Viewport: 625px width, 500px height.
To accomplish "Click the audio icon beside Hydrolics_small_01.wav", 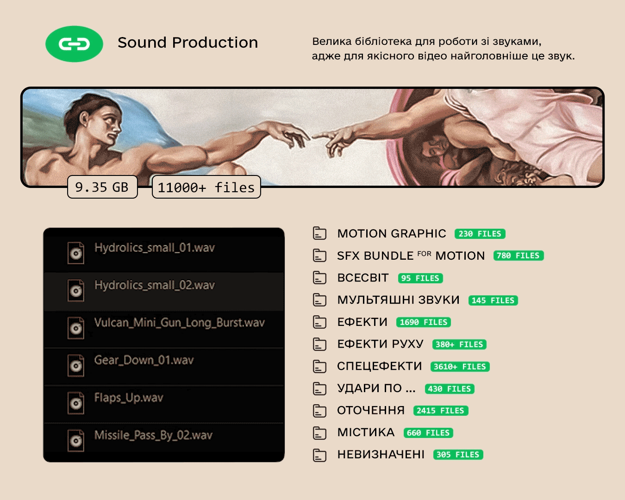I will [x=76, y=253].
